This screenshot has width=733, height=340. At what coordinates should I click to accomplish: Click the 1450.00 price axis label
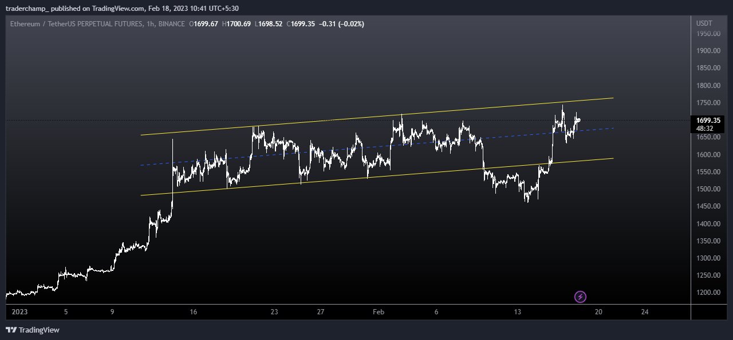(708, 206)
